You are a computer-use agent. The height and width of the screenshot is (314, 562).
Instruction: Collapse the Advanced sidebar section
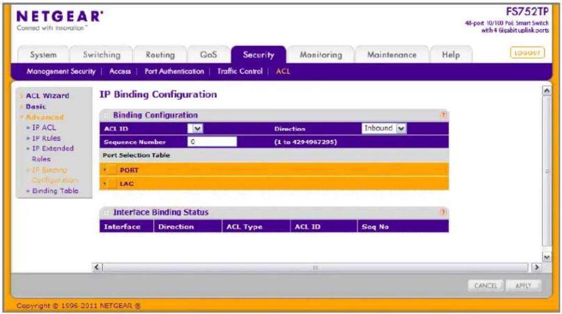click(x=44, y=117)
